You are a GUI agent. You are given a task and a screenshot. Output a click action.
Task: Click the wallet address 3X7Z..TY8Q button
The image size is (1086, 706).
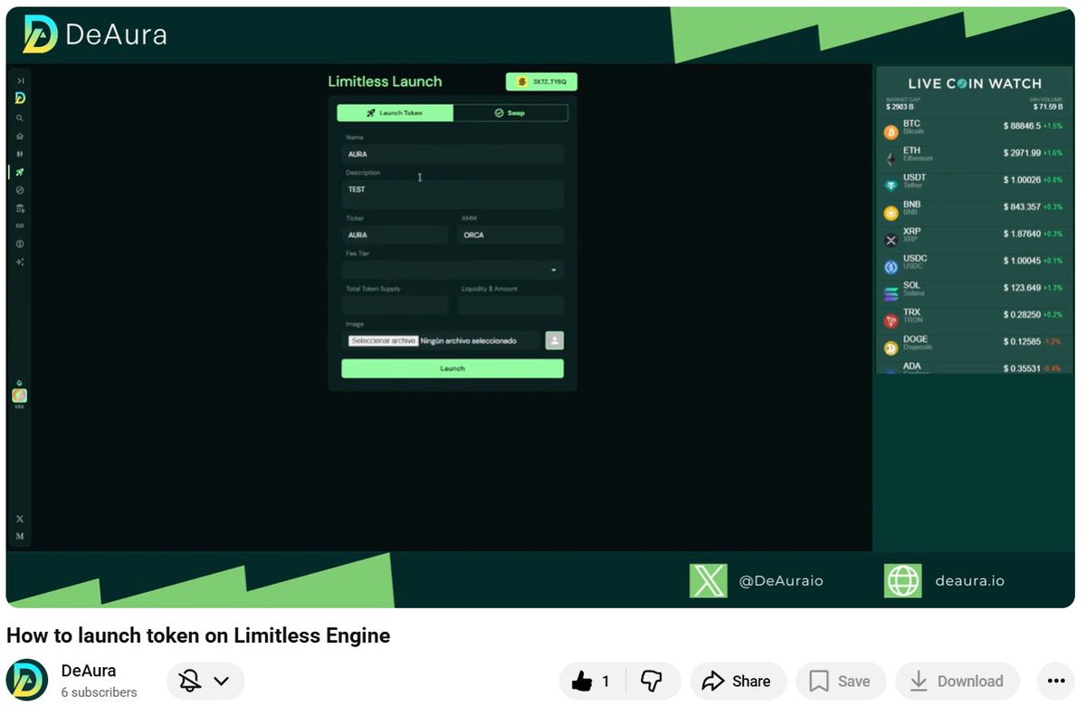tap(541, 81)
